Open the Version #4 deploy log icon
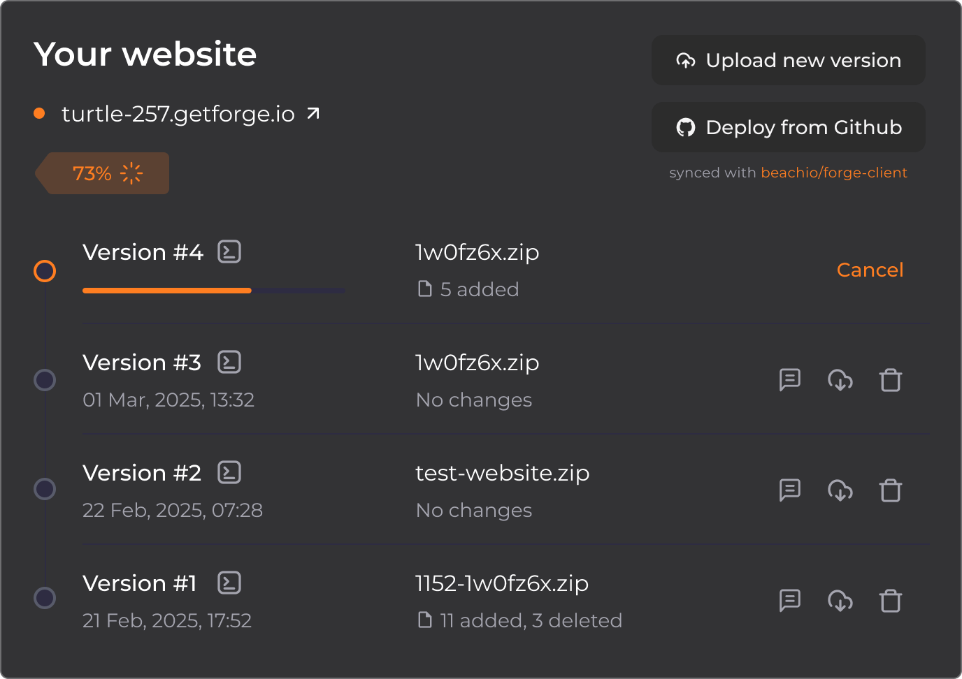Viewport: 962px width, 679px height. click(x=229, y=251)
